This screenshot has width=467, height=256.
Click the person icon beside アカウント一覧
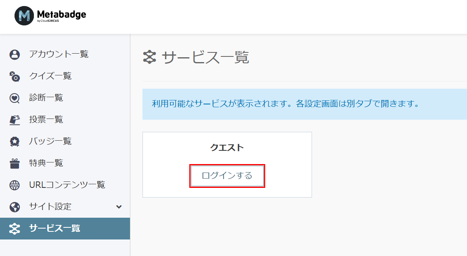pyautogui.click(x=15, y=54)
